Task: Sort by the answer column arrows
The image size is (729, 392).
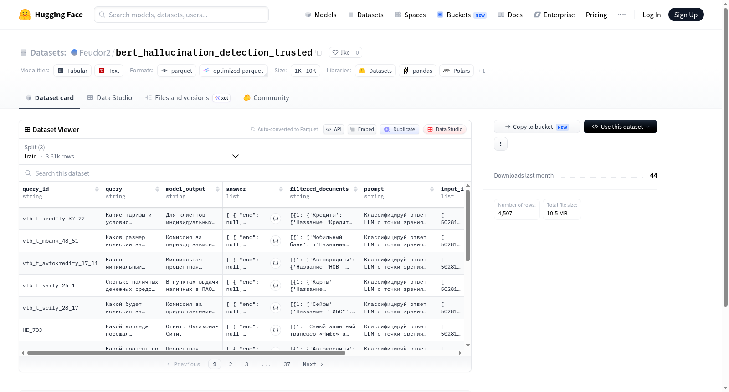Action: [281, 189]
